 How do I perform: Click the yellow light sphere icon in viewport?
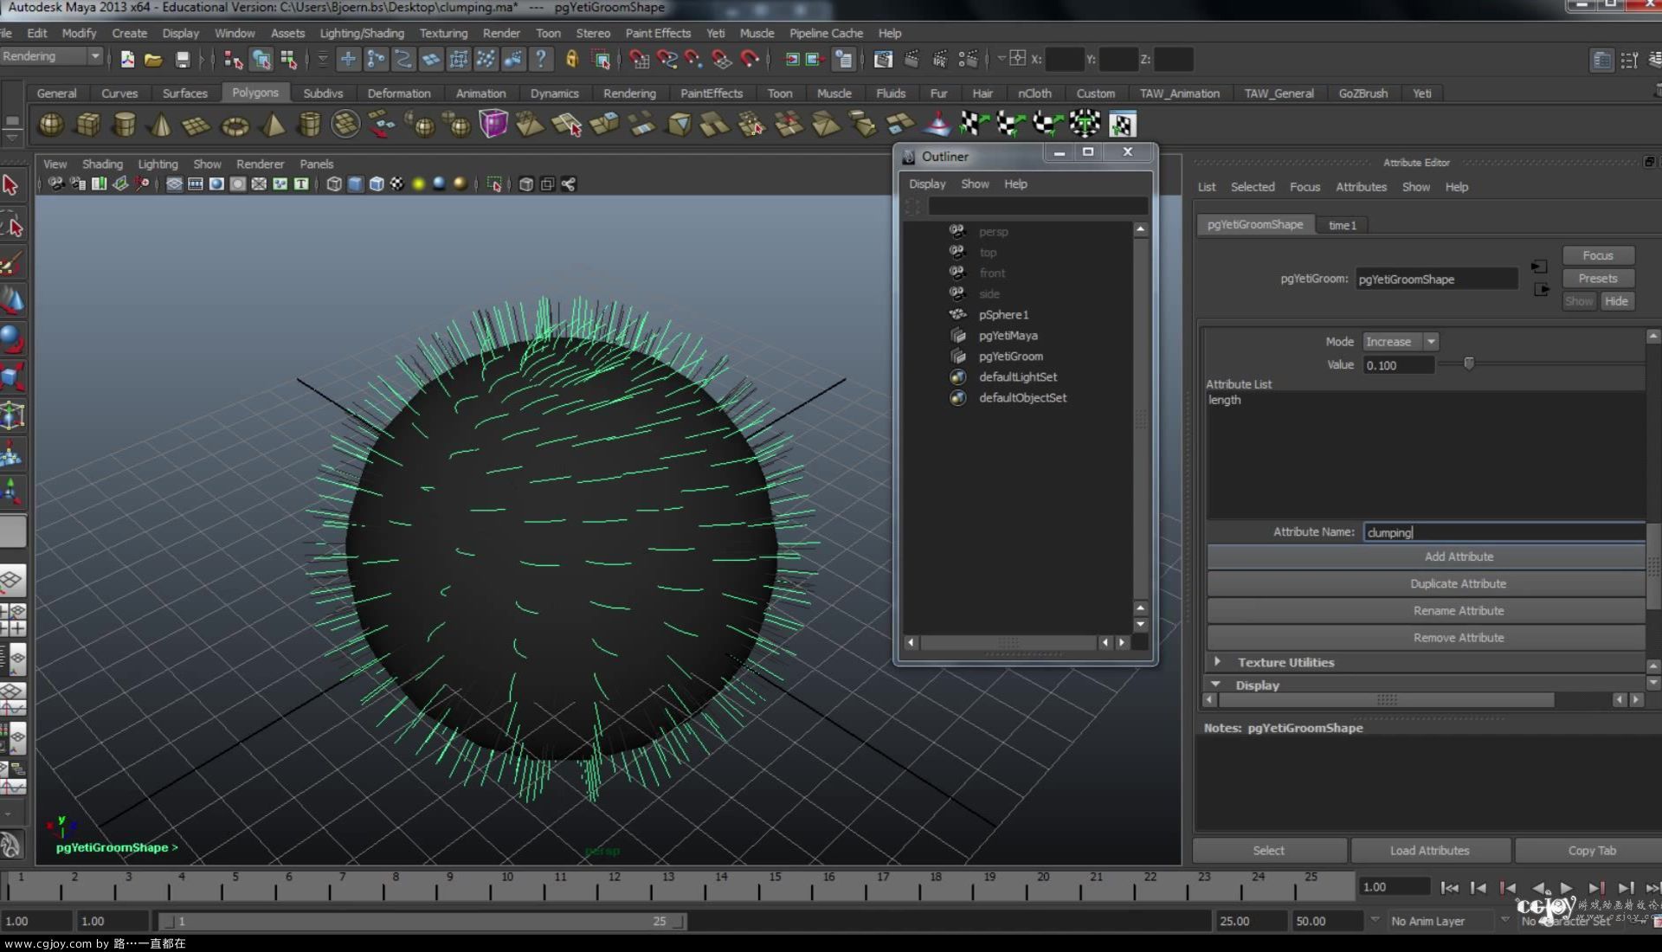tap(418, 183)
